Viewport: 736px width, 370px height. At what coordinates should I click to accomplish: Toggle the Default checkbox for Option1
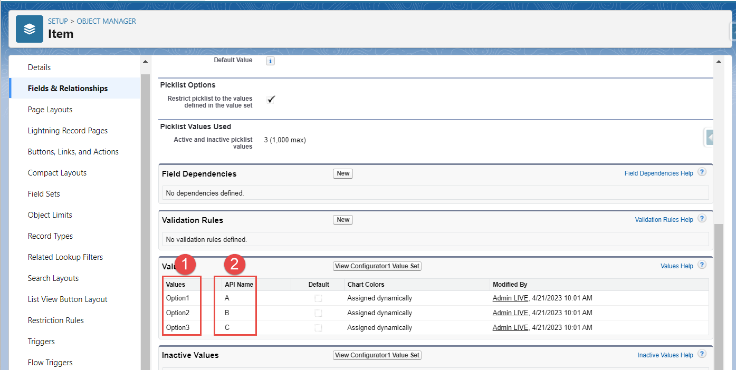318,298
